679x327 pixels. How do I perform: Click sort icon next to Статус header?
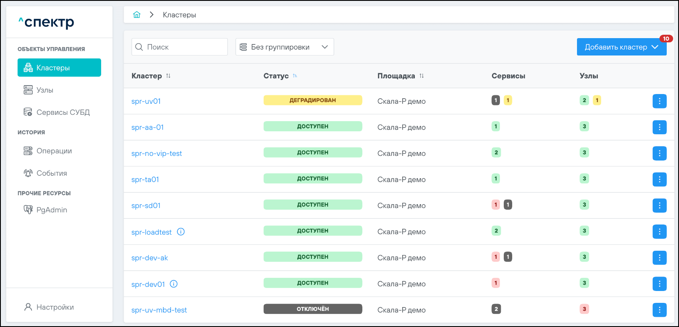click(295, 76)
